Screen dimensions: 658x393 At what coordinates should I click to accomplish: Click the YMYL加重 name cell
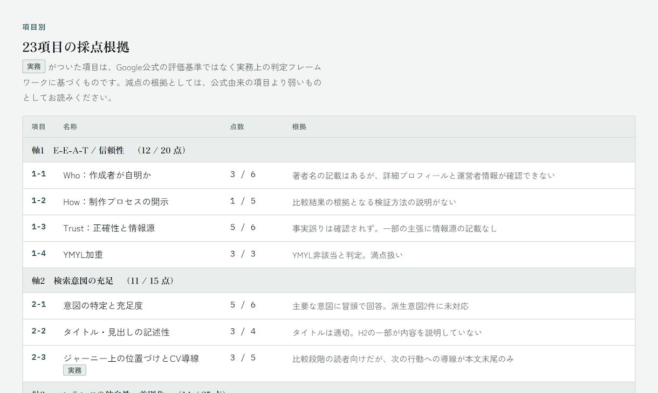(83, 255)
